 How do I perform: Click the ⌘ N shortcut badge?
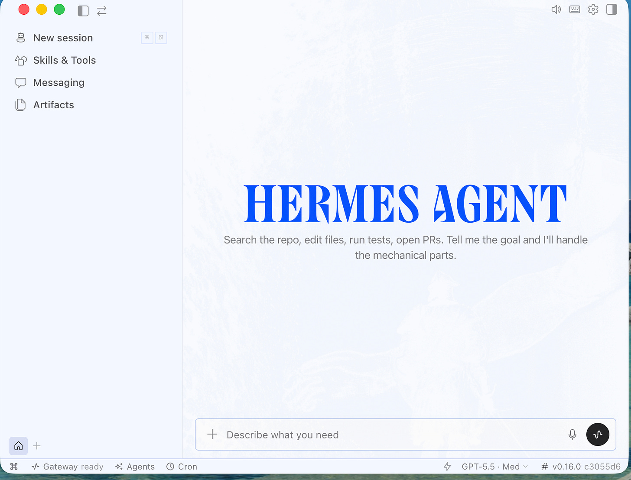(154, 38)
